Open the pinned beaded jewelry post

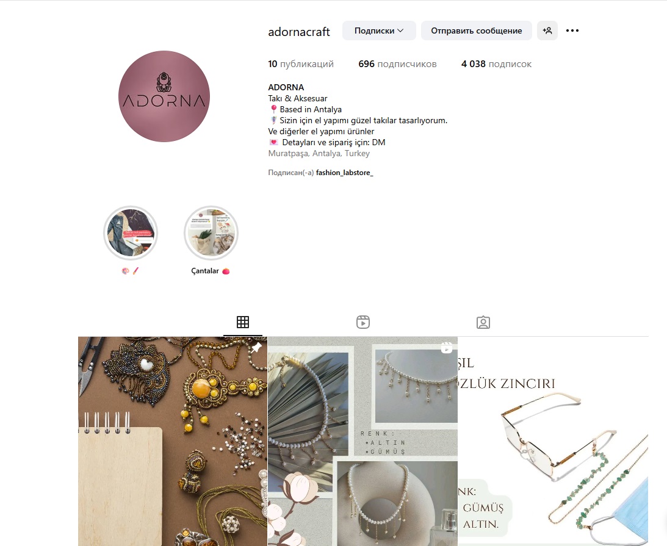pyautogui.click(x=173, y=442)
